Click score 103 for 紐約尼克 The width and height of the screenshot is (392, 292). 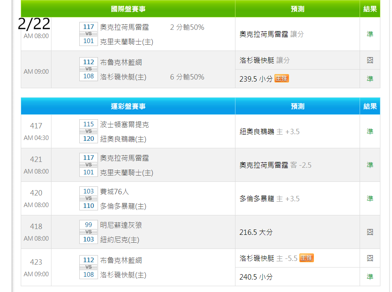[88, 239]
